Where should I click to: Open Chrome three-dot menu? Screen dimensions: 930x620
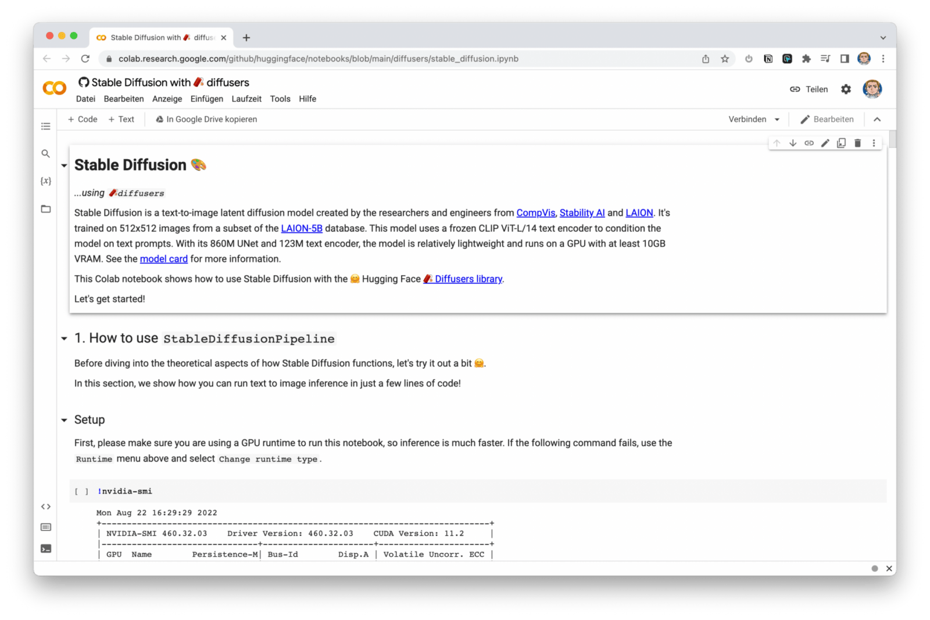[x=883, y=59]
